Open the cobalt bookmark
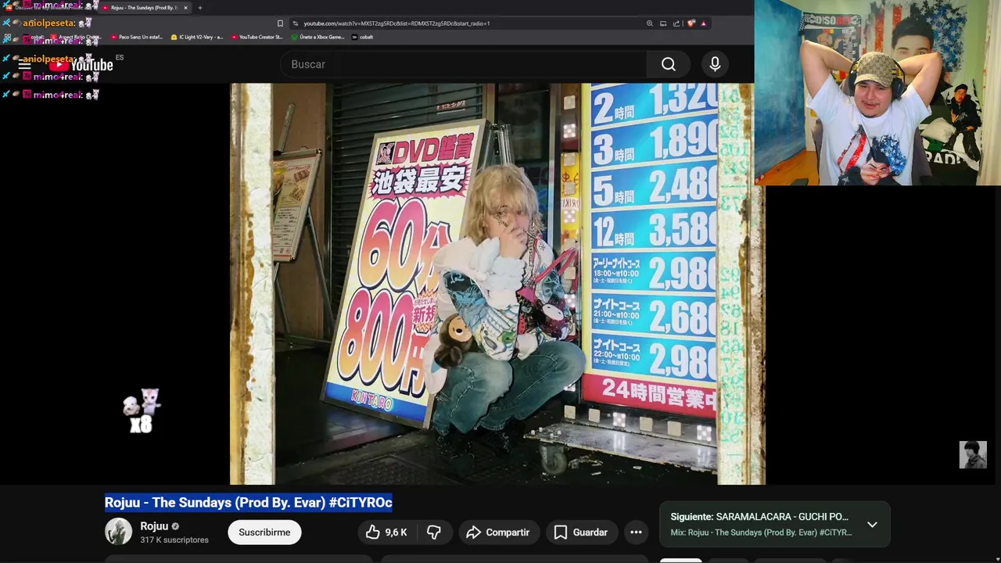 [x=363, y=37]
